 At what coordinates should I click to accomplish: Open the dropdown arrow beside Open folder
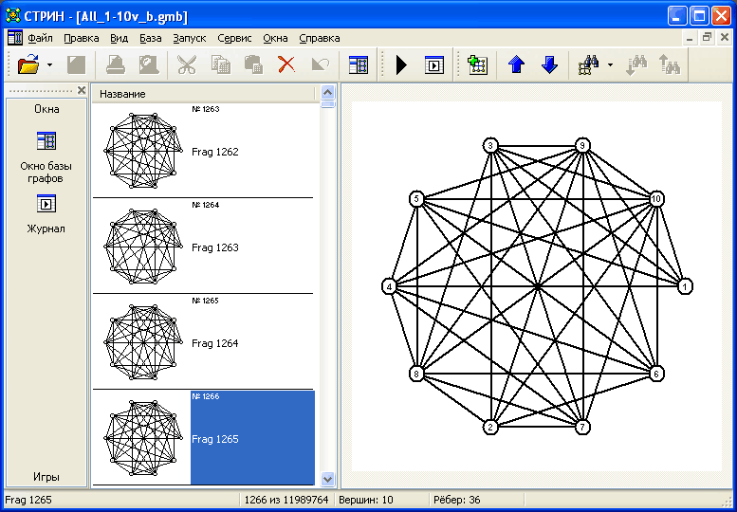click(x=49, y=64)
